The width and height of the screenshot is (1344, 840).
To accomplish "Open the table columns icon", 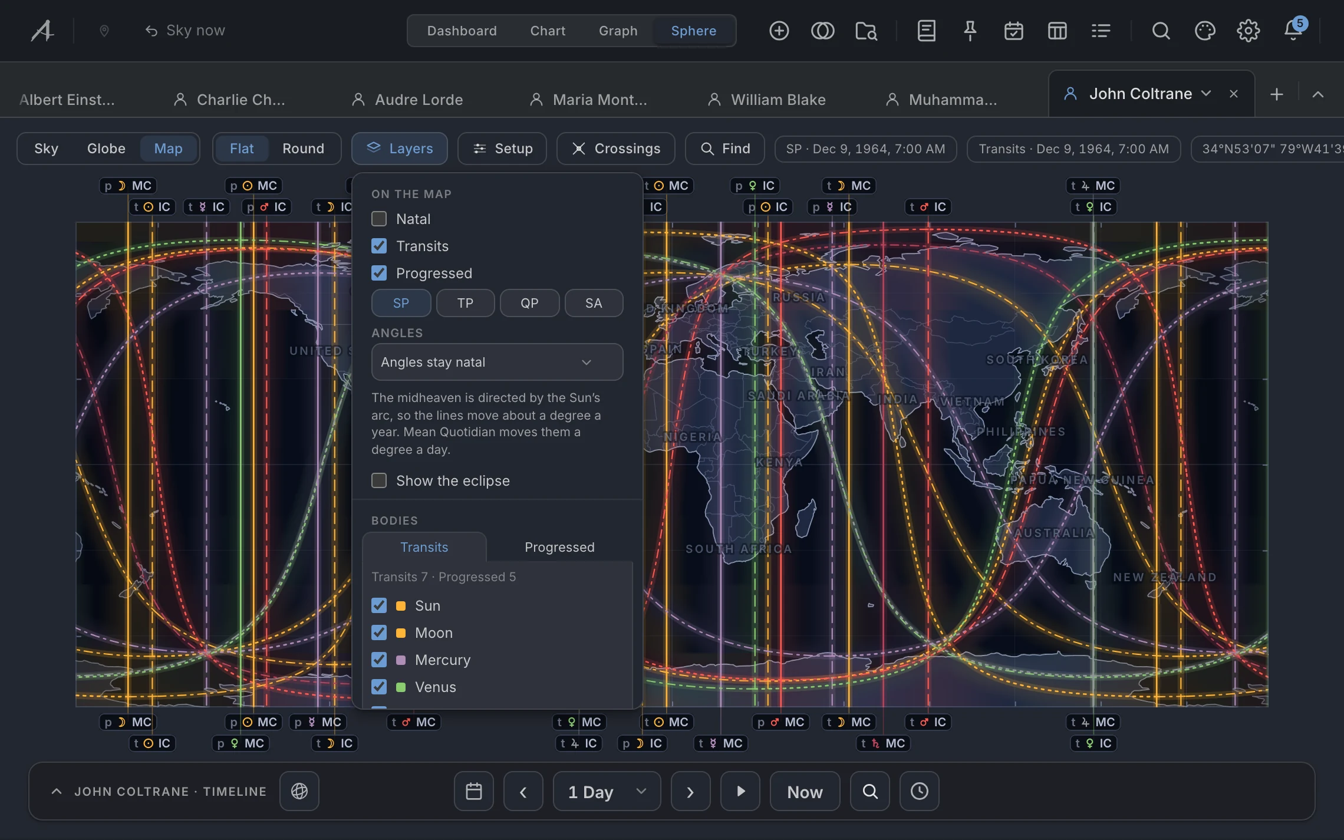I will click(1057, 31).
